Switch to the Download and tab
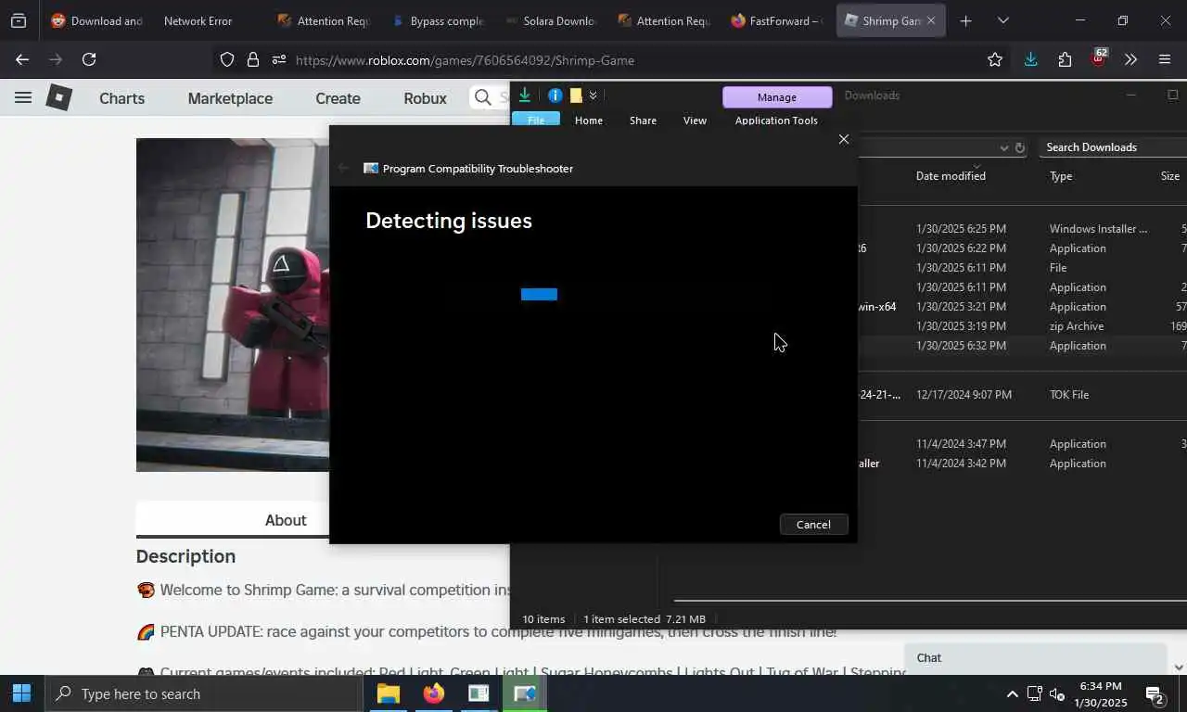The width and height of the screenshot is (1187, 712). [x=96, y=20]
